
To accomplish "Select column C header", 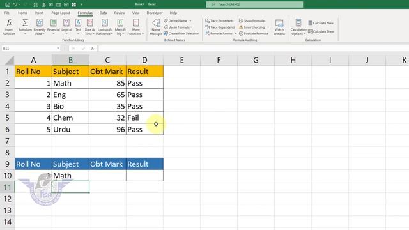I will coord(107,60).
